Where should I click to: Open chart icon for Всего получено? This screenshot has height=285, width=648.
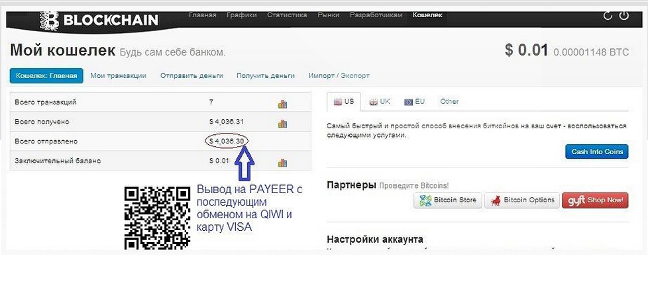coord(283,123)
